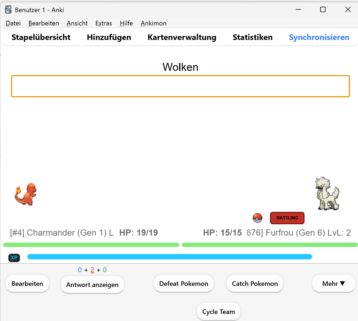
Task: Click the XP badge icon
Action: (x=14, y=258)
